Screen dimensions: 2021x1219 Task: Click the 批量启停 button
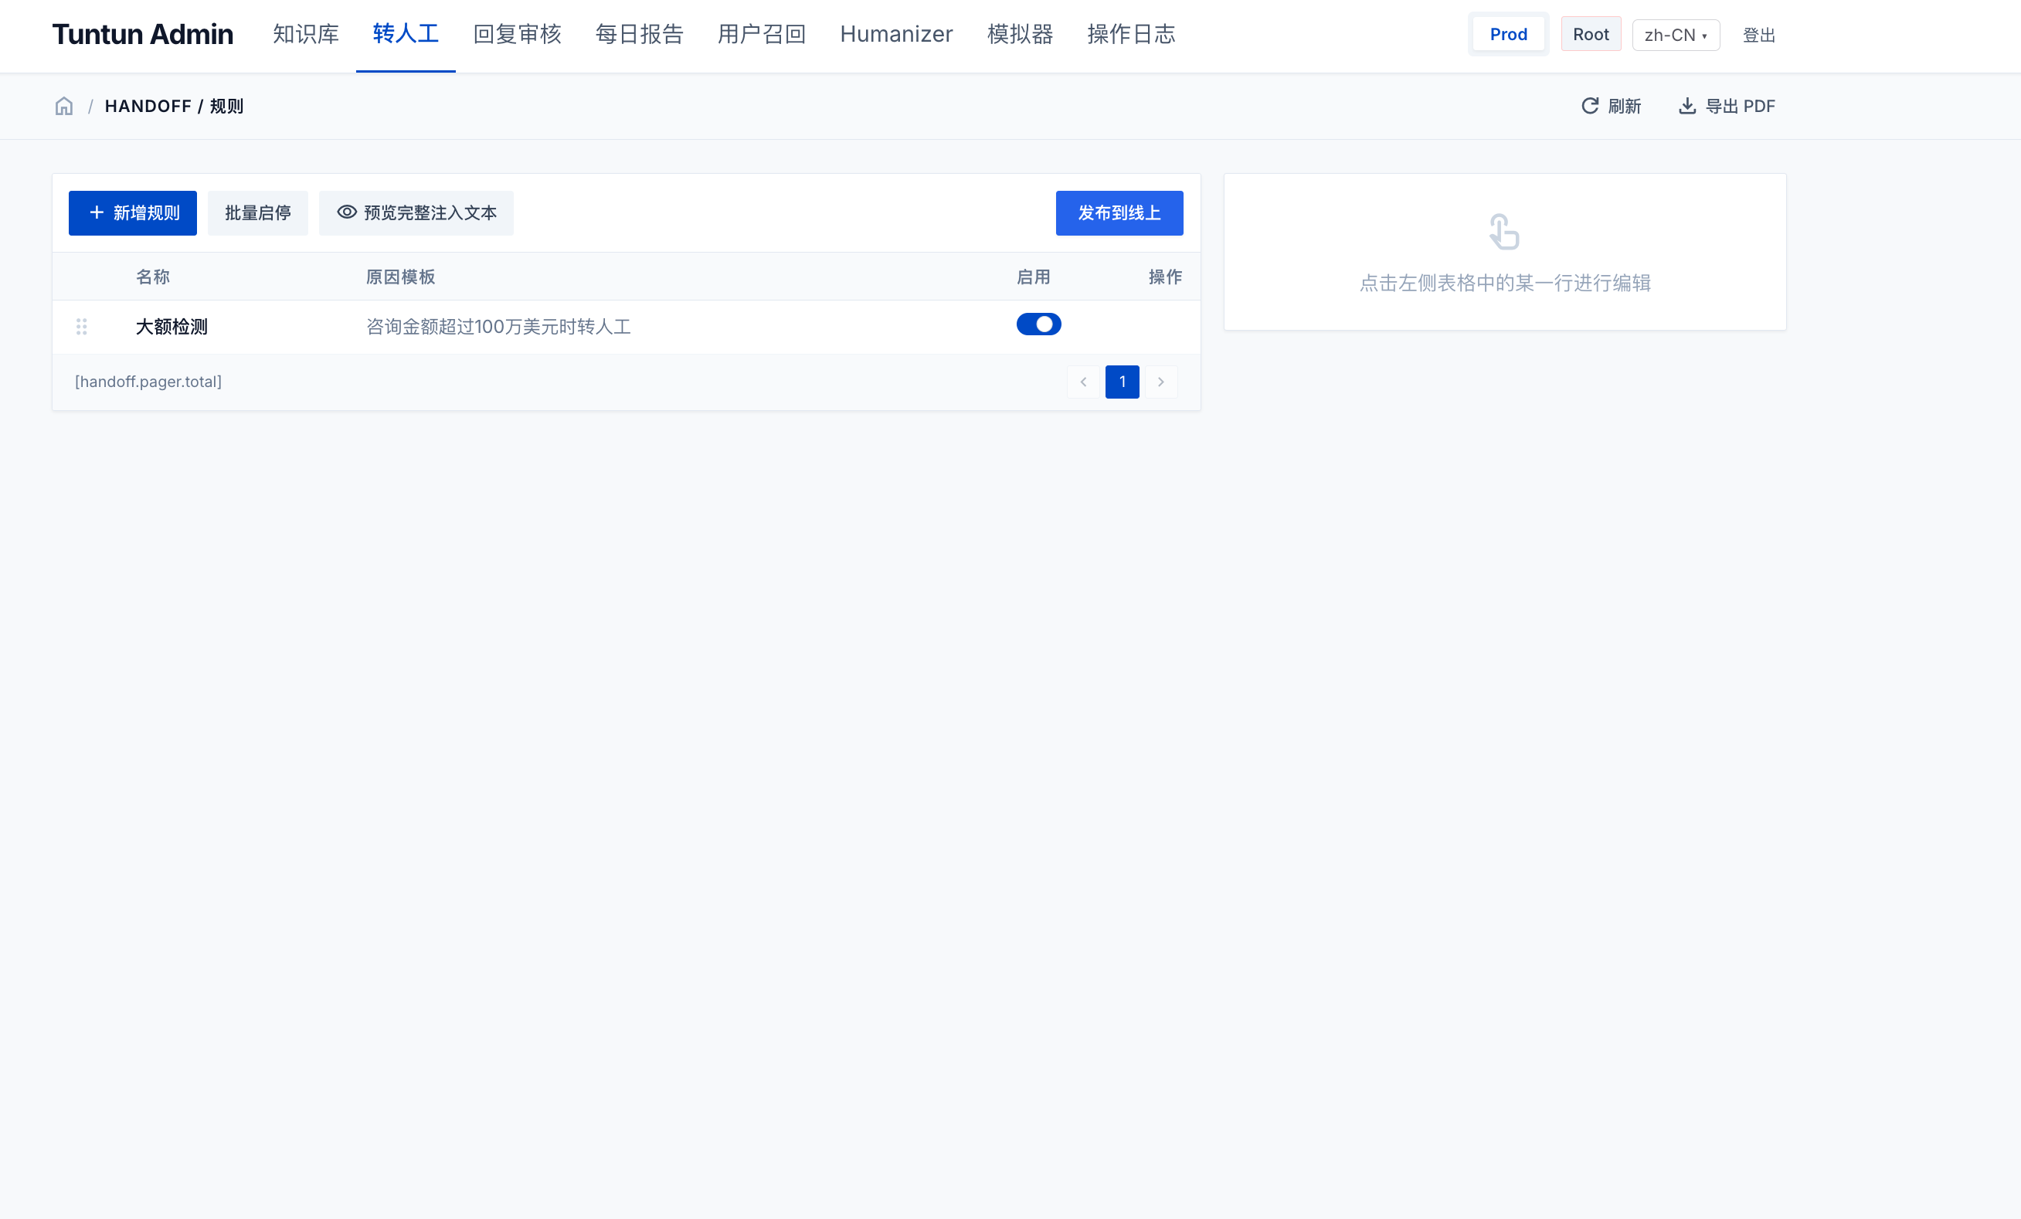pos(257,213)
